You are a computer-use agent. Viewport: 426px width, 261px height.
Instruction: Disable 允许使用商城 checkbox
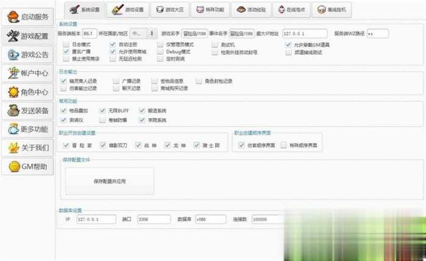(113, 52)
